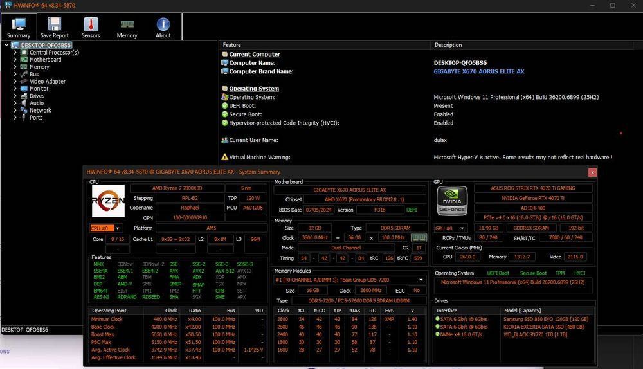Expand the Central Processor(s) tree node
The width and height of the screenshot is (643, 369).
tap(15, 53)
